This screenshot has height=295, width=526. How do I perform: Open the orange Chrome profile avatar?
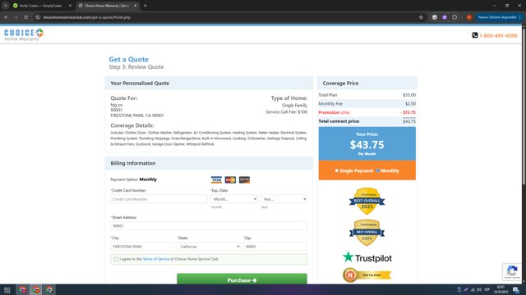[x=469, y=17]
